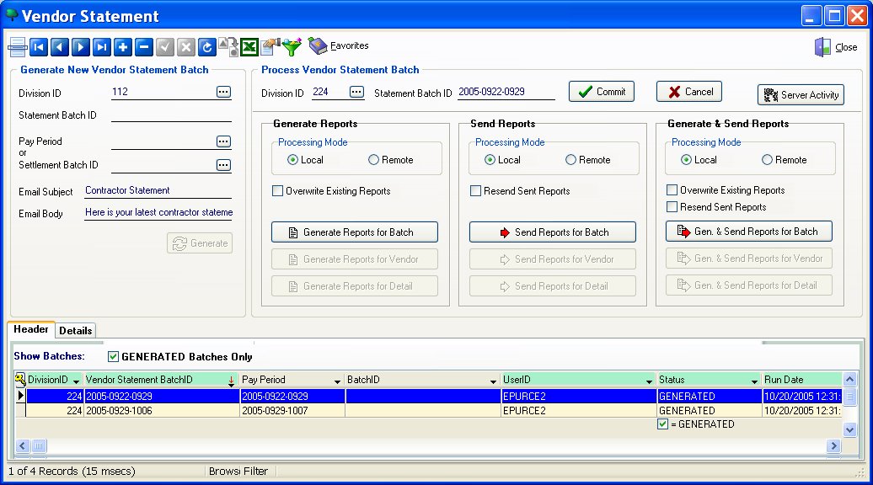Check Resend Sent Reports under Send Reports

point(476,191)
